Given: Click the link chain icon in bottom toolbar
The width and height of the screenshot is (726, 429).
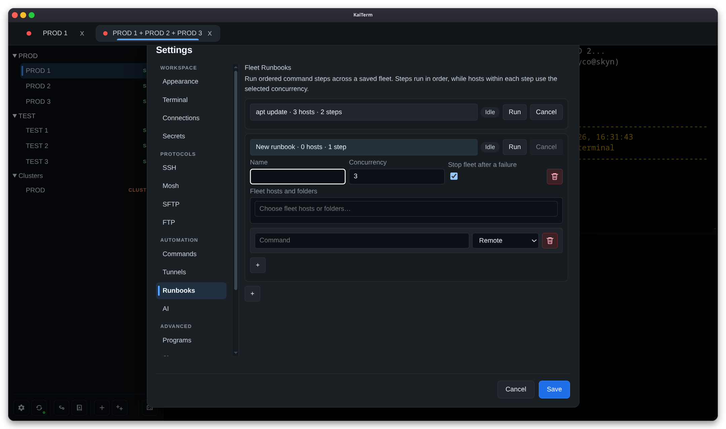Looking at the screenshot, I should tap(62, 408).
